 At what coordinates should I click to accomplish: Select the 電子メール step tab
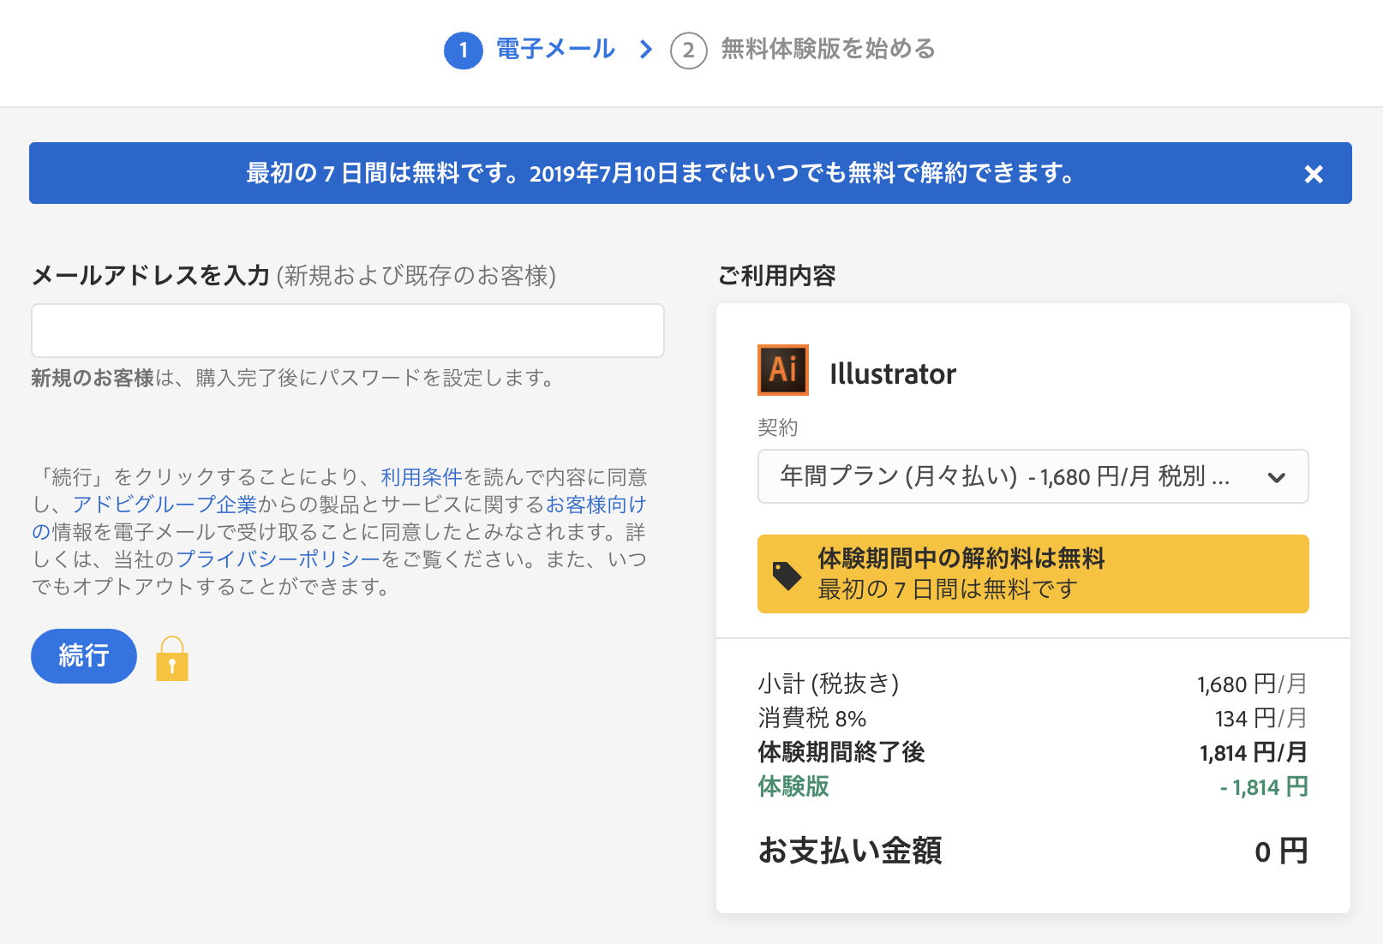click(555, 49)
